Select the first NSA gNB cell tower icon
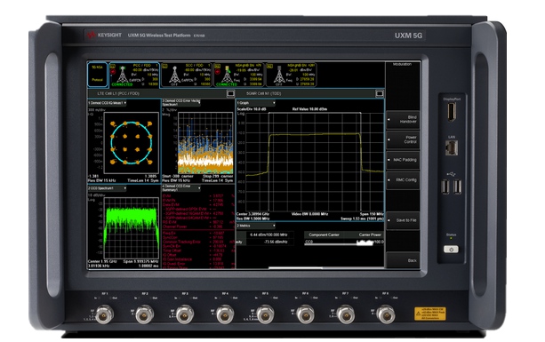The height and width of the screenshot is (342, 545). point(227,75)
